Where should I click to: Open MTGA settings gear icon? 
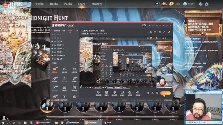[207, 4]
